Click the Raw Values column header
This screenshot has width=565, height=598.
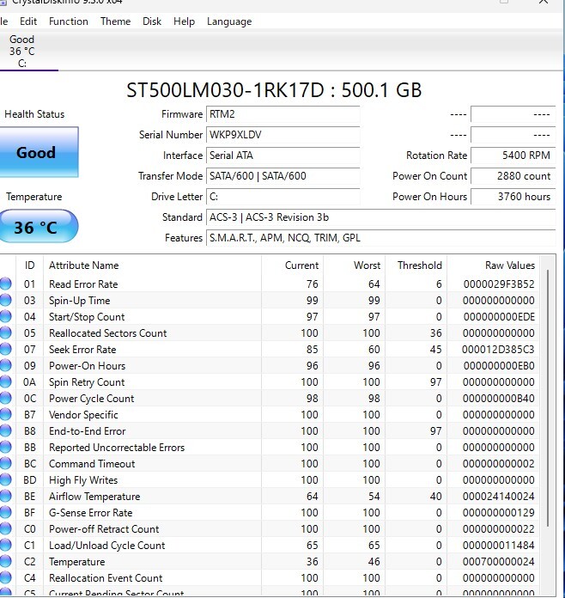click(509, 265)
